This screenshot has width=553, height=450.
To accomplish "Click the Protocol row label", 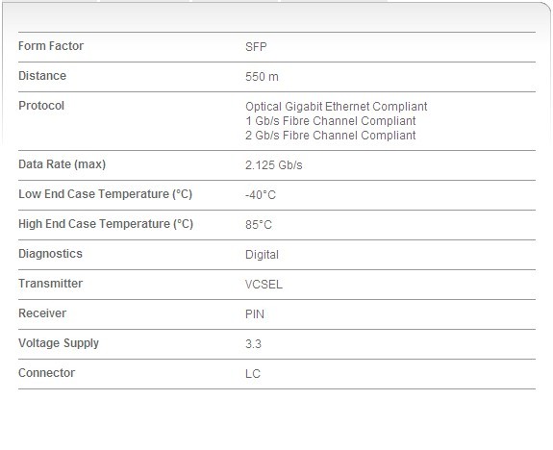I will [x=41, y=106].
